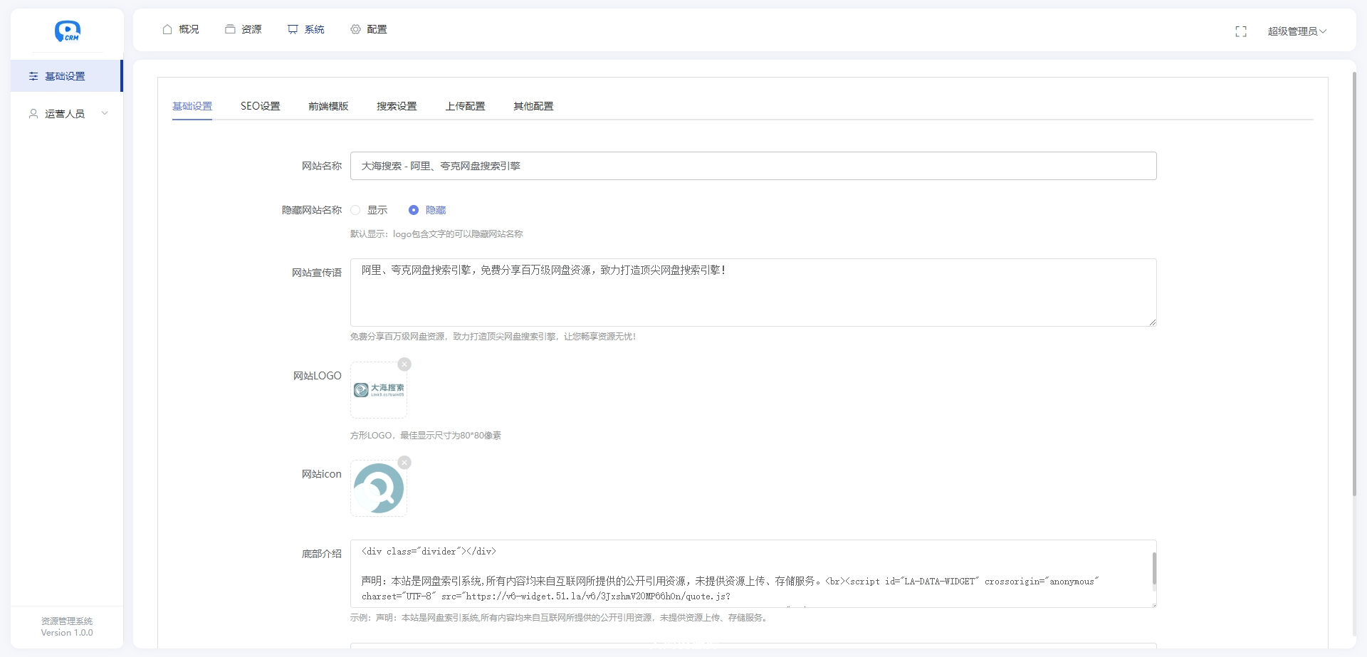Open the 超级管理员 user dropdown
Screen dimensions: 1367x657
[1297, 31]
